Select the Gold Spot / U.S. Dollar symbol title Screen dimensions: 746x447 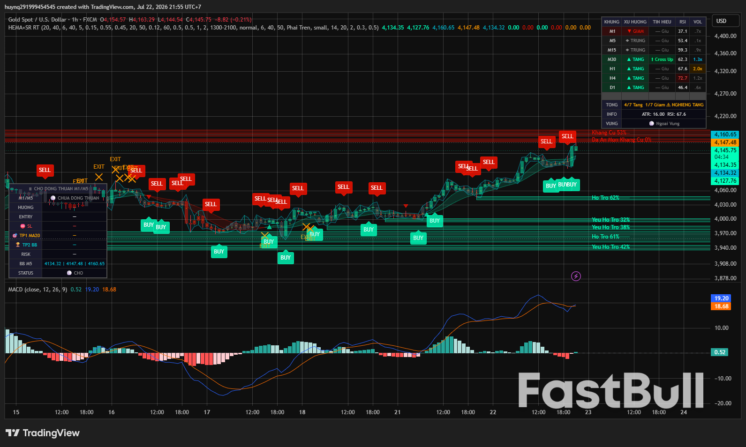pos(38,20)
